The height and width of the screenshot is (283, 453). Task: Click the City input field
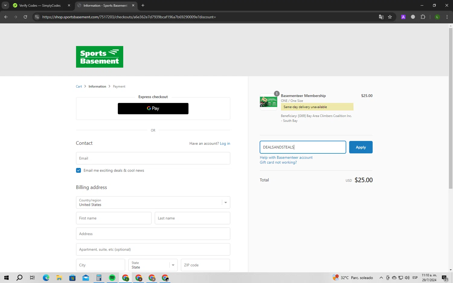(100, 265)
